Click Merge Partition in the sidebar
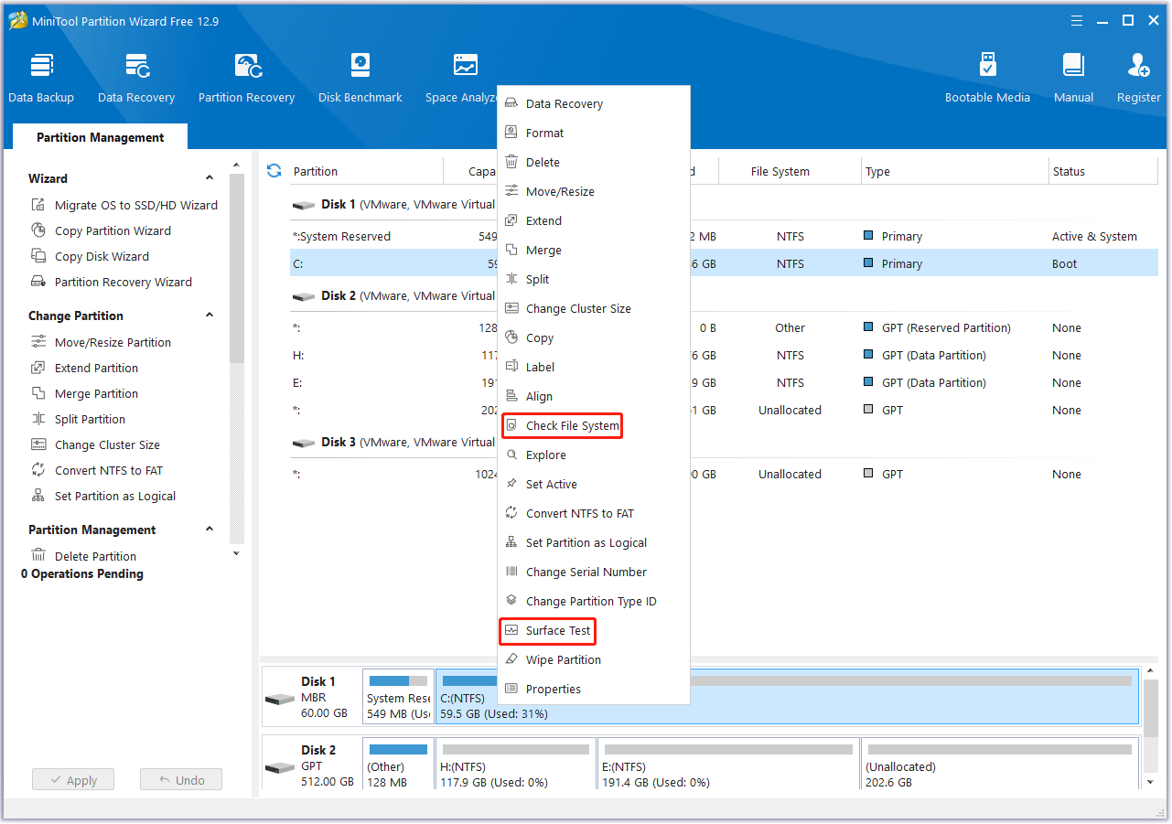The width and height of the screenshot is (1172, 824). point(84,394)
